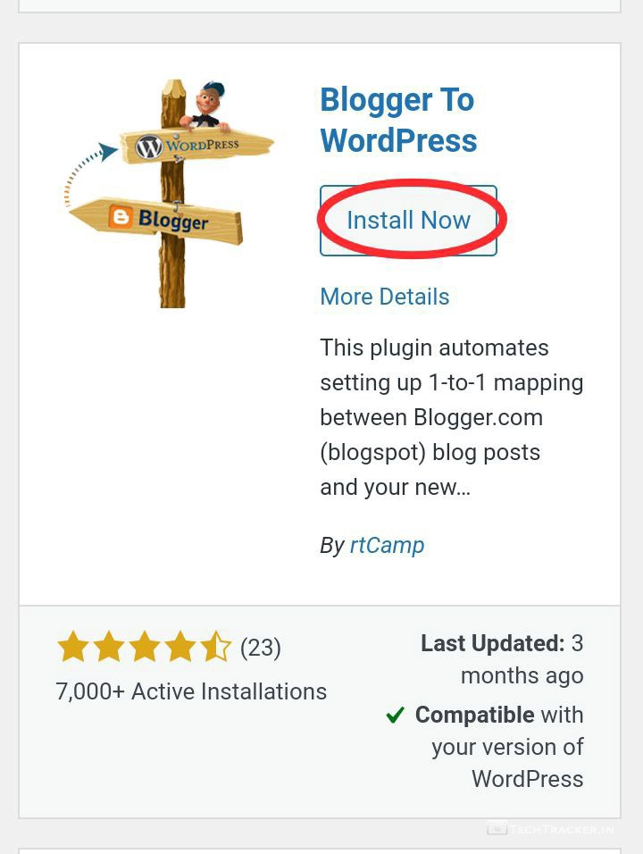The height and width of the screenshot is (854, 643).
Task: Open the Blogger To WordPress title link
Action: click(398, 121)
